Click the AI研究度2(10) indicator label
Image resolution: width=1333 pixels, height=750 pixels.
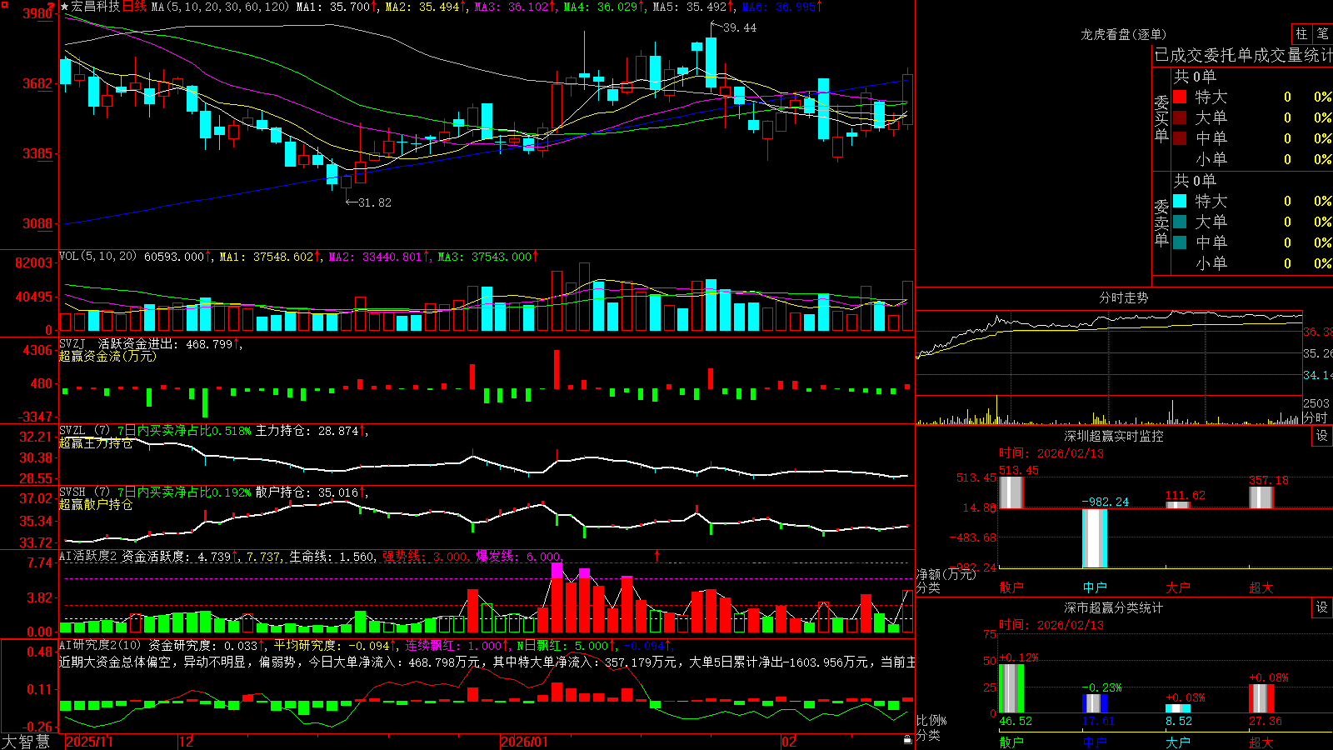(x=101, y=645)
